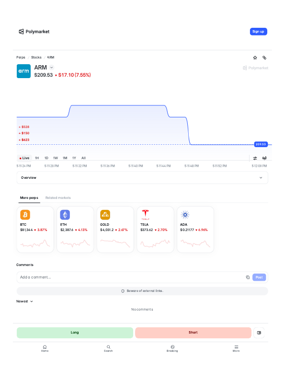Image resolution: width=285 pixels, height=369 pixels.
Task: Click the Ethereum icon on ETH card
Action: click(x=65, y=215)
